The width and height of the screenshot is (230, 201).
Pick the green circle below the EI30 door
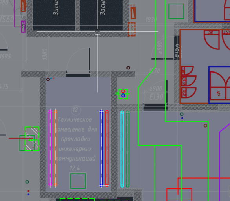coord(182,114)
